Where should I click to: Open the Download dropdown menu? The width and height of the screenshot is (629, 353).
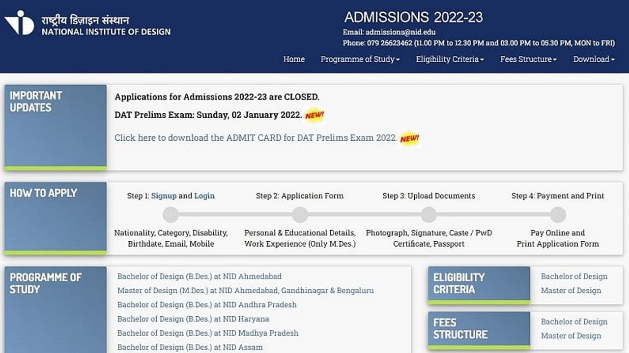click(x=594, y=59)
